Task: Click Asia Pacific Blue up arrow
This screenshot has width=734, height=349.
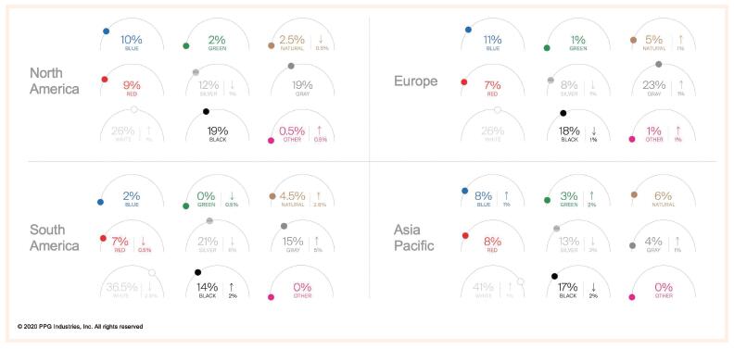Action: tap(507, 195)
